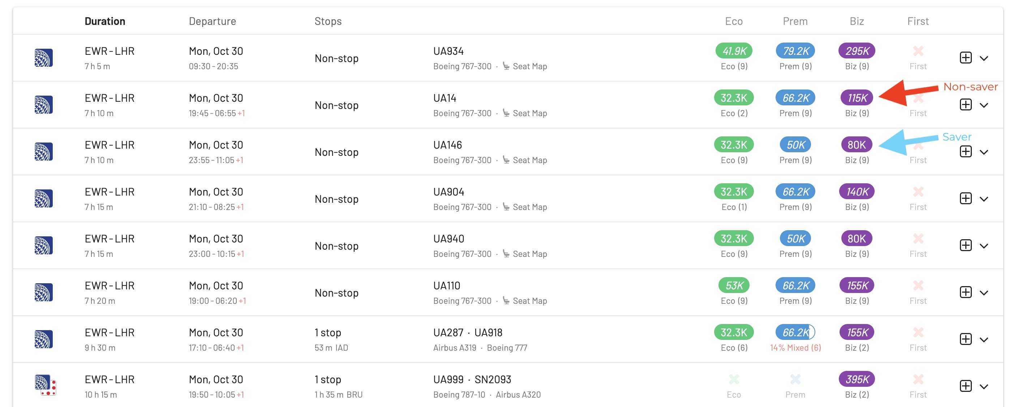The width and height of the screenshot is (1017, 407).
Task: Choose the 50K premium fare on UA940
Action: (x=795, y=238)
